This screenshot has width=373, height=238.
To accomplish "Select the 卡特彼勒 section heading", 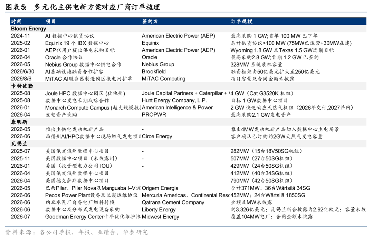I will [22, 86].
